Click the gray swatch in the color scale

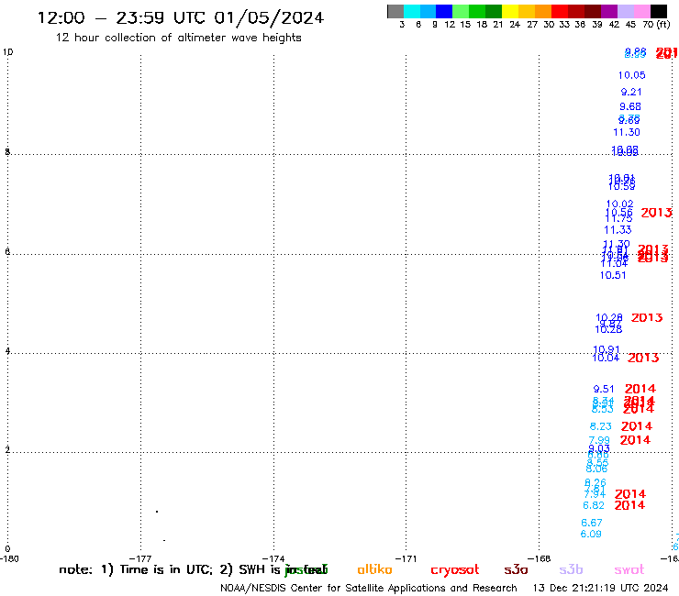point(395,11)
